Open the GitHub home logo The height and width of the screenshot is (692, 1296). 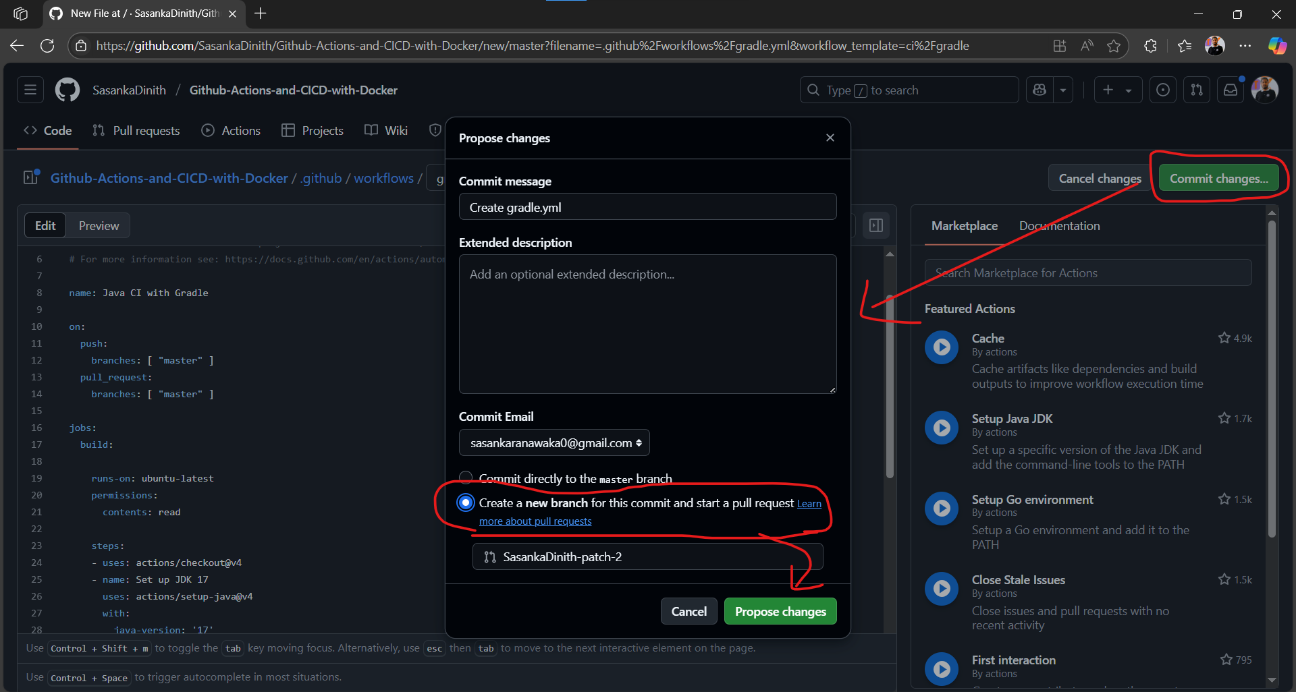click(x=67, y=90)
